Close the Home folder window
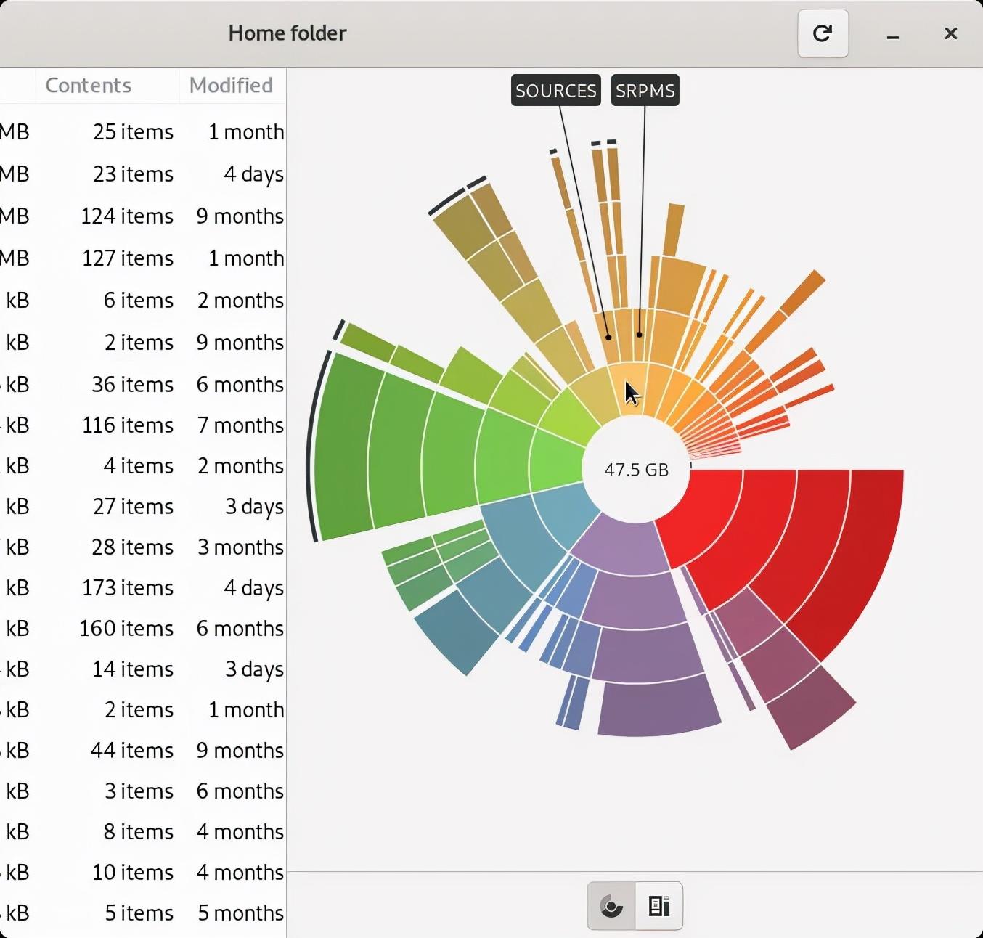Viewport: 983px width, 938px height. coord(951,33)
